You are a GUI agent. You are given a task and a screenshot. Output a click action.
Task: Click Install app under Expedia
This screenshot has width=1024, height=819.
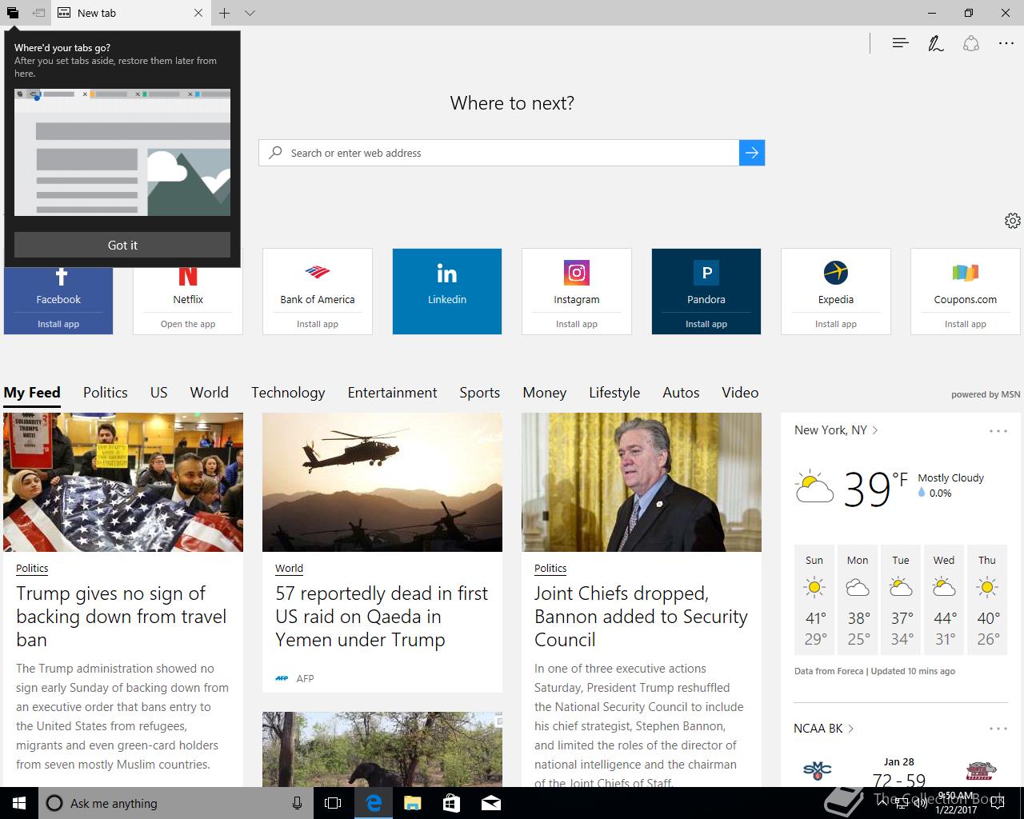click(836, 324)
